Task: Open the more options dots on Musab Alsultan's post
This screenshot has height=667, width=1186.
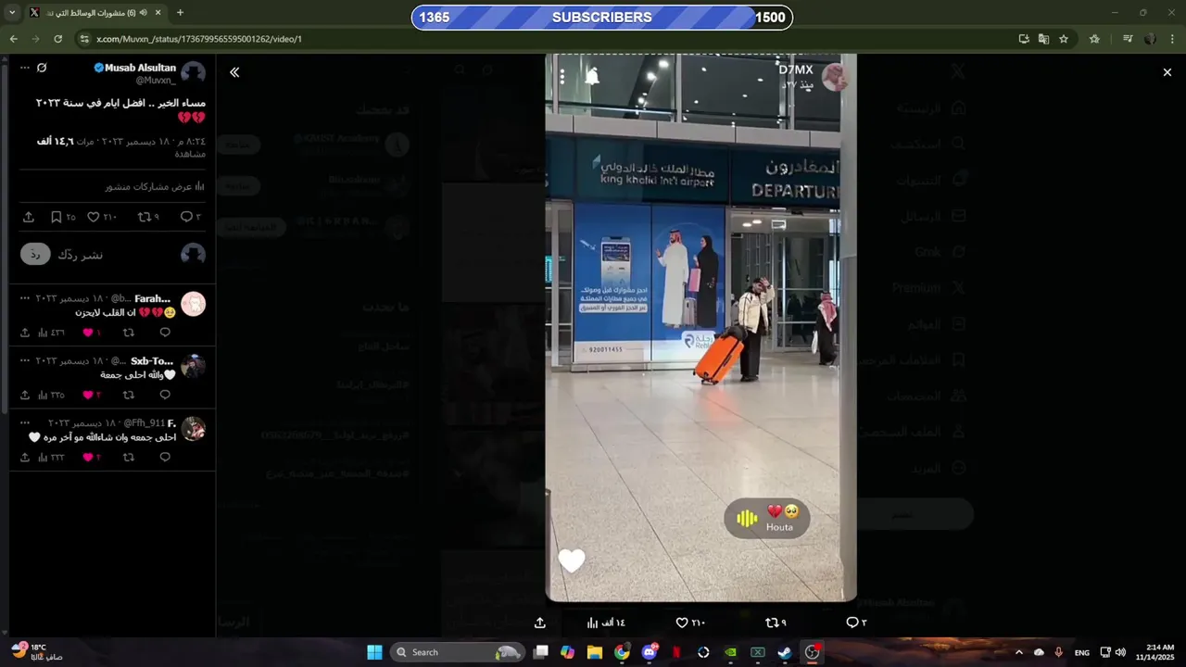Action: click(25, 68)
